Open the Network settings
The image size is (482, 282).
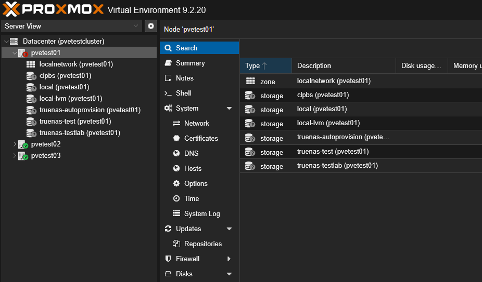click(x=199, y=124)
